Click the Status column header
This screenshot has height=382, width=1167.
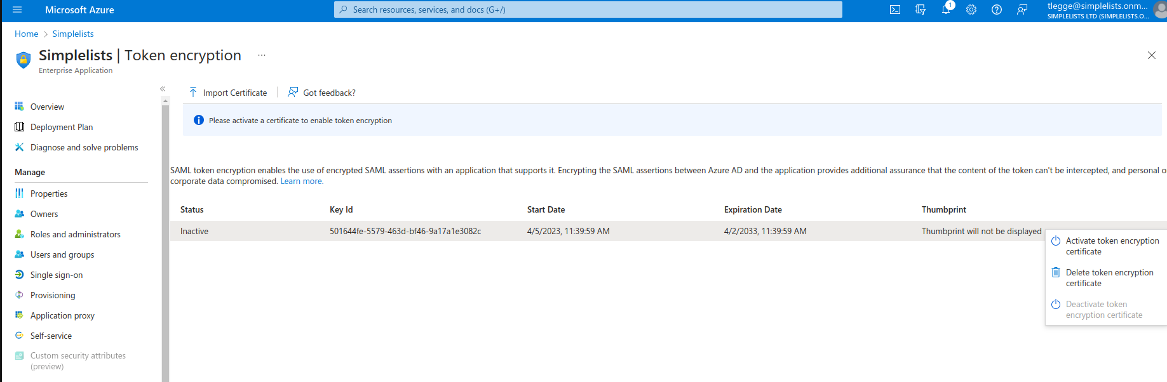(192, 209)
